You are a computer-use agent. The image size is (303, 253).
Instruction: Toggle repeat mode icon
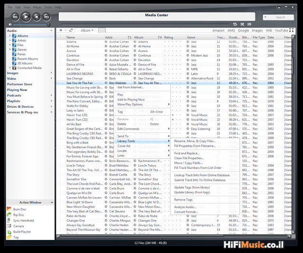point(235,24)
